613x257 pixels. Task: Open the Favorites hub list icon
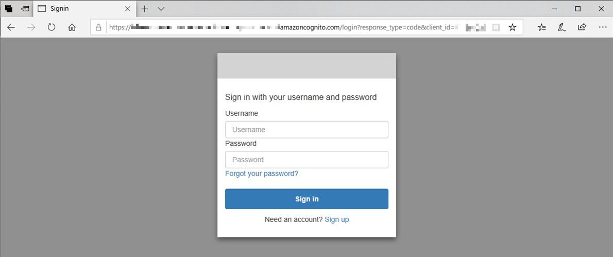[541, 27]
